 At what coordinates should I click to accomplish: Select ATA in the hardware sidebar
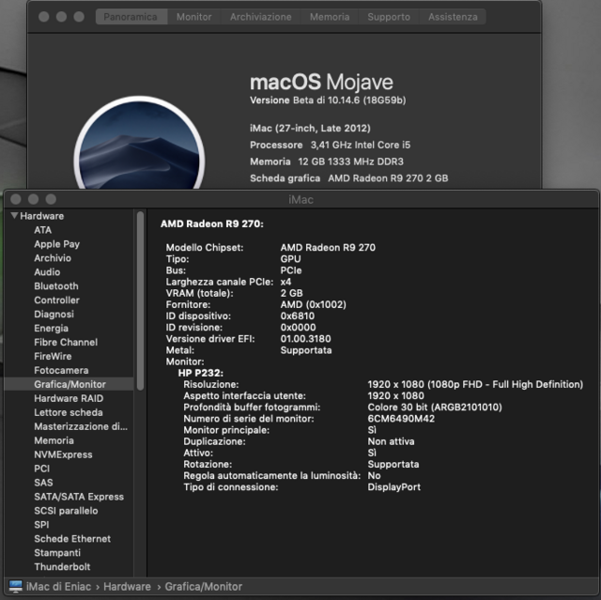point(42,230)
